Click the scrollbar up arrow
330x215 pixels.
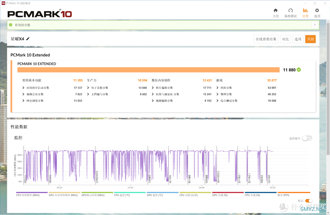tap(328, 21)
